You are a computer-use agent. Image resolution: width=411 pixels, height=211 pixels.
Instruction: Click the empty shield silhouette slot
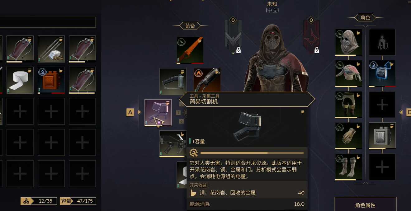(382, 43)
